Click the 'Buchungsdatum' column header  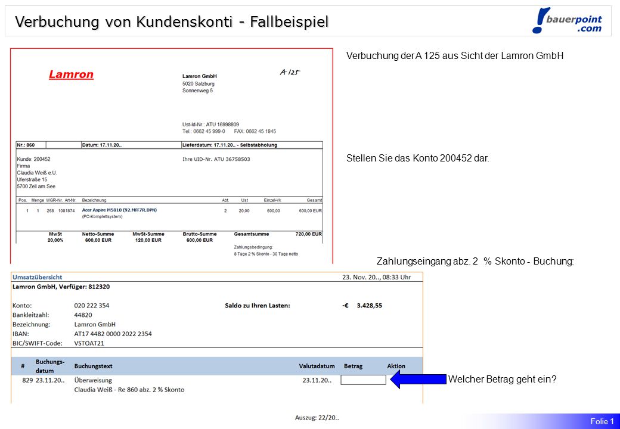pyautogui.click(x=50, y=366)
